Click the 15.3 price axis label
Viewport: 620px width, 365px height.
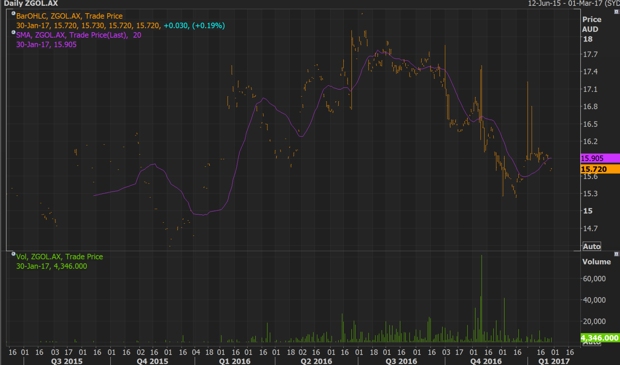591,194
